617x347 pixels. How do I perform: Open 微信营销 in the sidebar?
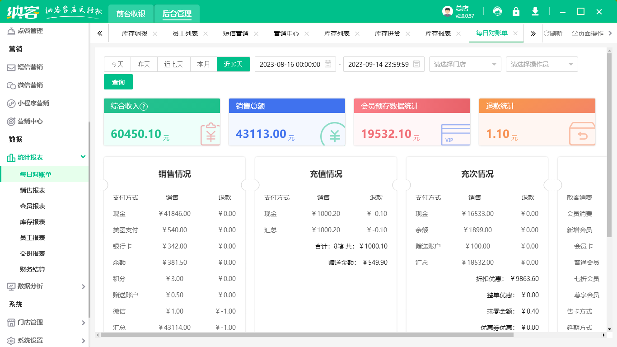(x=10, y=85)
